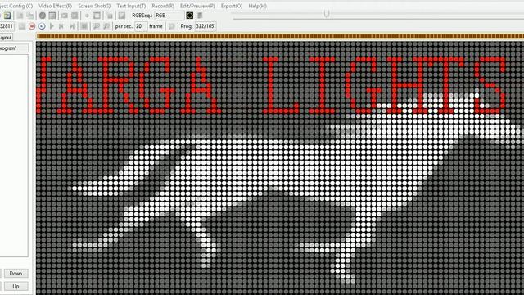
Task: Click the previous frame button after play
Action: pos(61,26)
